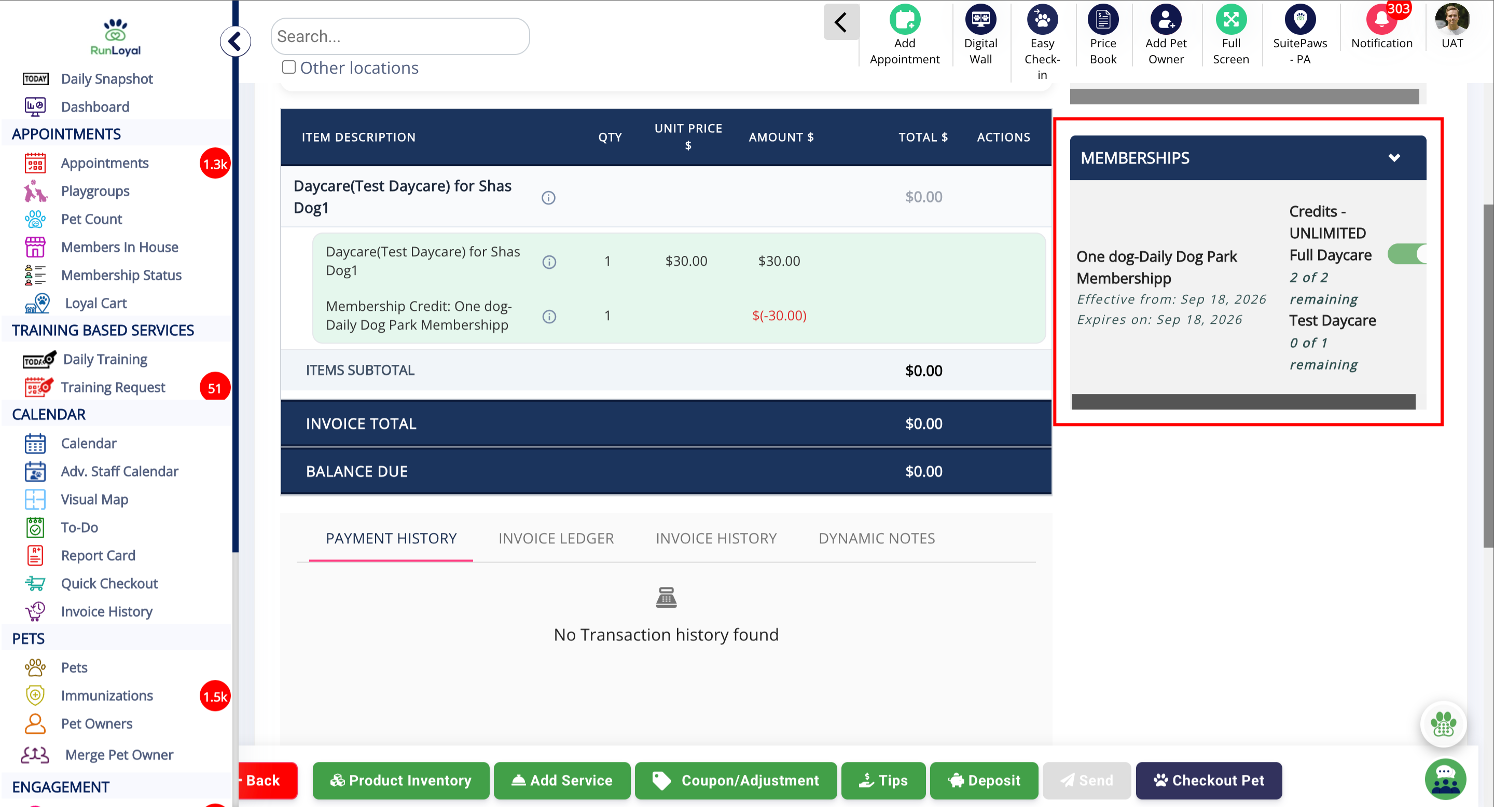Open the UAT user profile avatar

point(1451,20)
